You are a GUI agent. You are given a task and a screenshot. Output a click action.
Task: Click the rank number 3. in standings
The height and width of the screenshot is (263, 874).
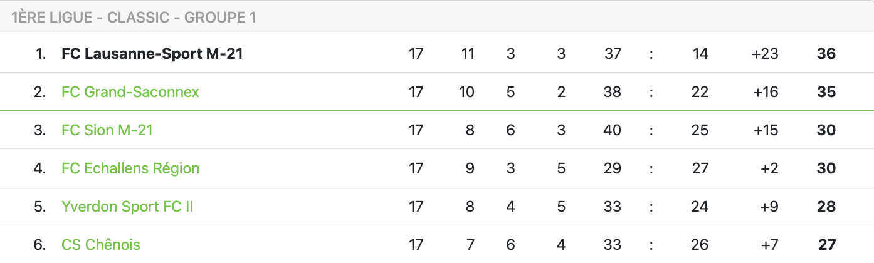click(x=40, y=130)
